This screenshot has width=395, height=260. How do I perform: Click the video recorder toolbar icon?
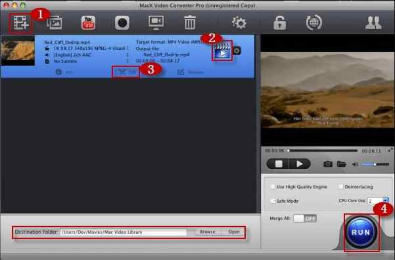pos(121,23)
